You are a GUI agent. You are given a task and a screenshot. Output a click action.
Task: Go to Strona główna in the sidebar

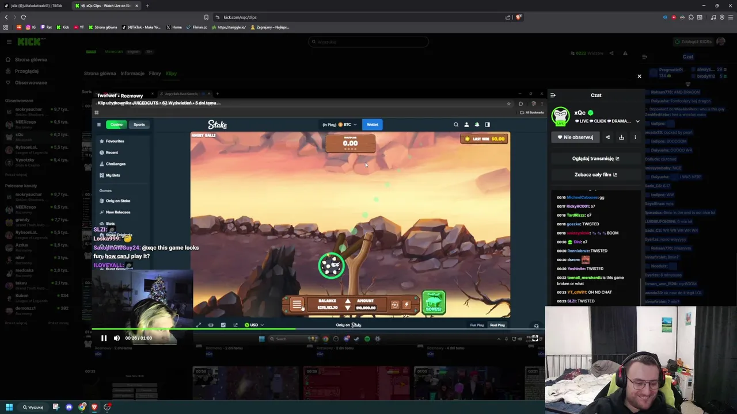(27, 60)
